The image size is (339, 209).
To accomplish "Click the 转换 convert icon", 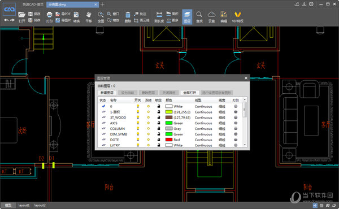I will pos(76,17).
